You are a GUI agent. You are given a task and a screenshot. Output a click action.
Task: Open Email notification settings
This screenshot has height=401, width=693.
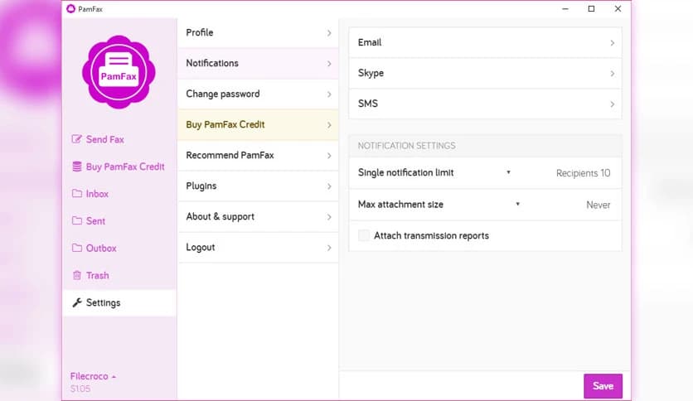point(485,42)
